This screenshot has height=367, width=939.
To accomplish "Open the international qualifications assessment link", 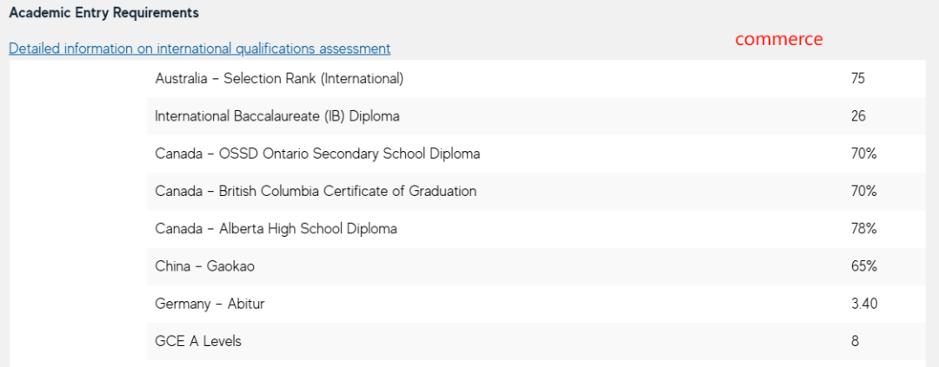I will click(199, 49).
